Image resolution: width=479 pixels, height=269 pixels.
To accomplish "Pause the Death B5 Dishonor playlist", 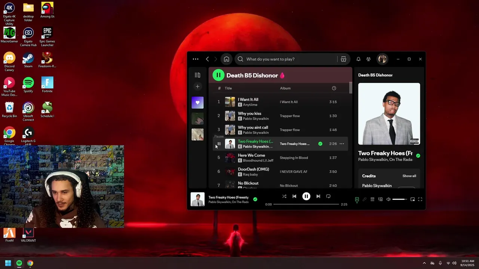I will [x=219, y=75].
